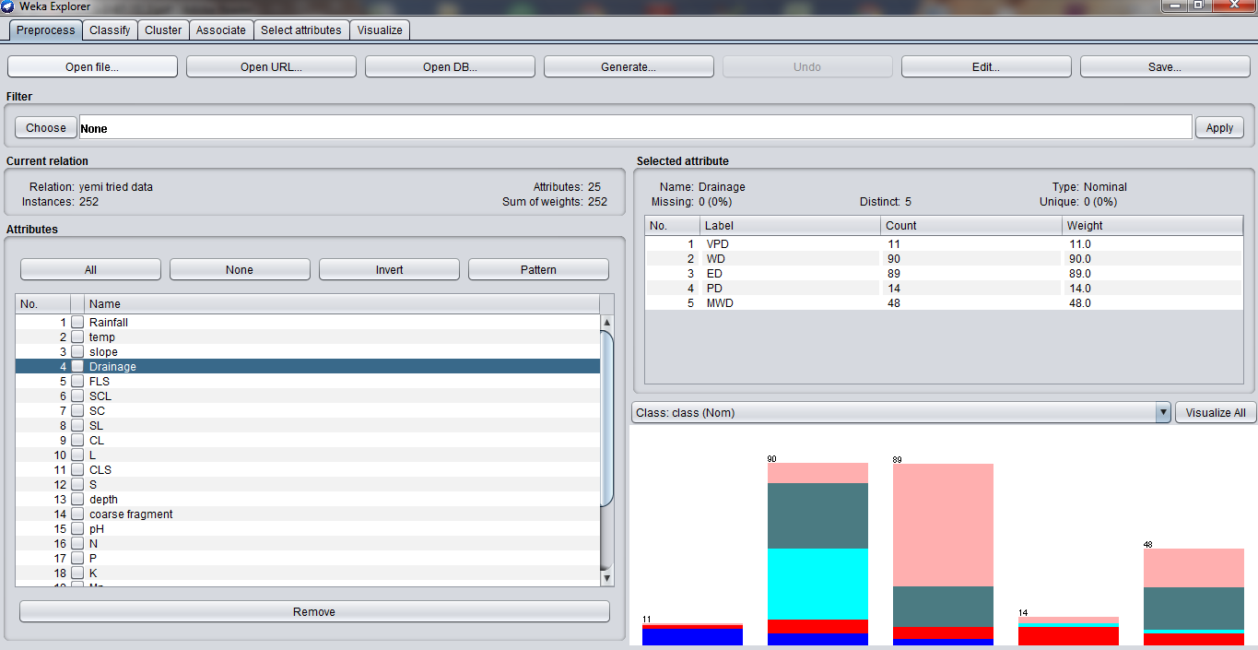Click attribute list scrollbar up arrow

(x=606, y=323)
